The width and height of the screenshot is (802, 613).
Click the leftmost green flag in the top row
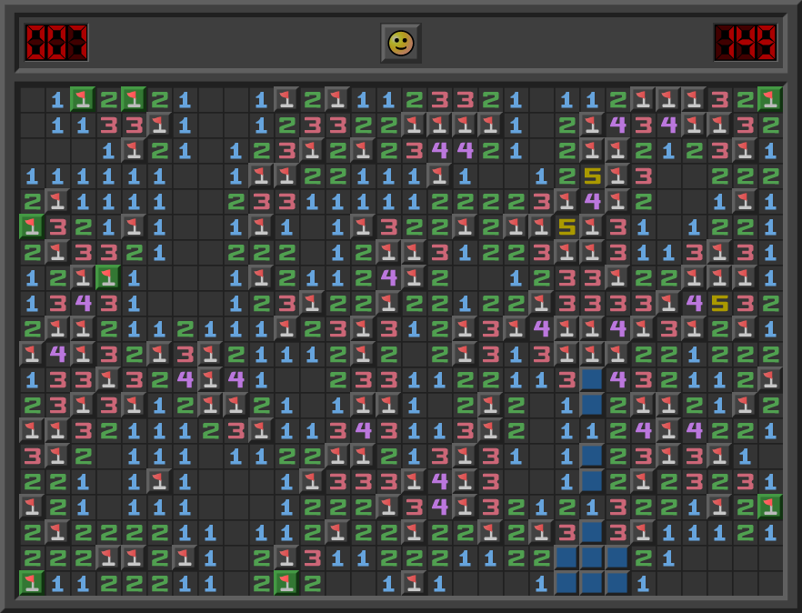pos(83,99)
